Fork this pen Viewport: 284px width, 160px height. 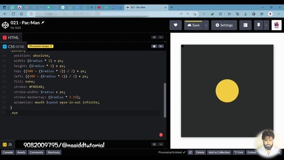239,152
